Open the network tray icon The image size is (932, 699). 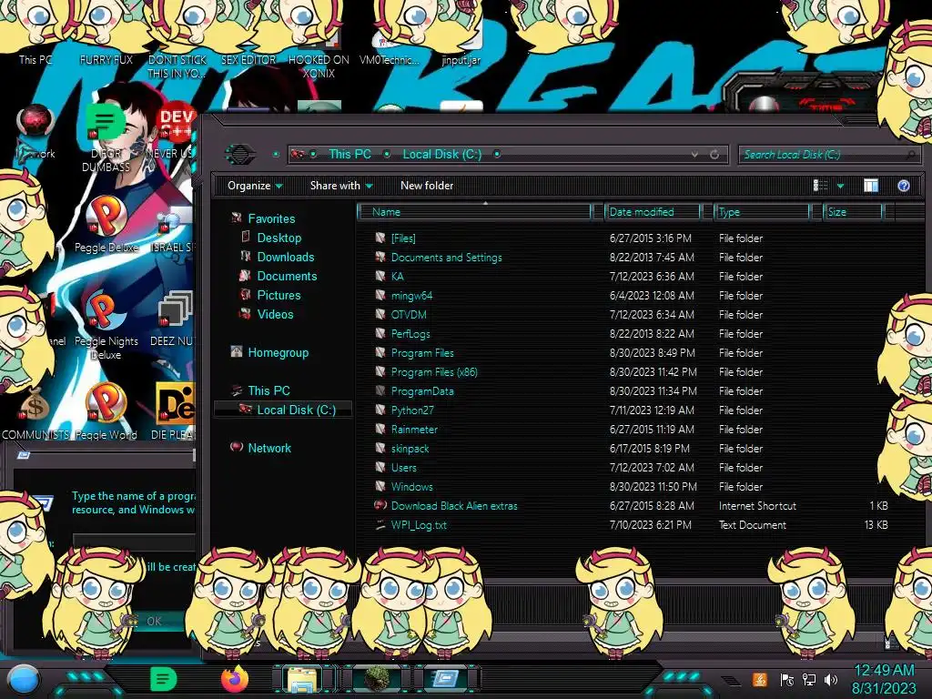[808, 679]
